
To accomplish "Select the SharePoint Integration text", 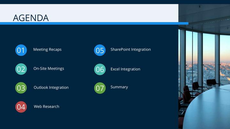I will (x=130, y=50).
